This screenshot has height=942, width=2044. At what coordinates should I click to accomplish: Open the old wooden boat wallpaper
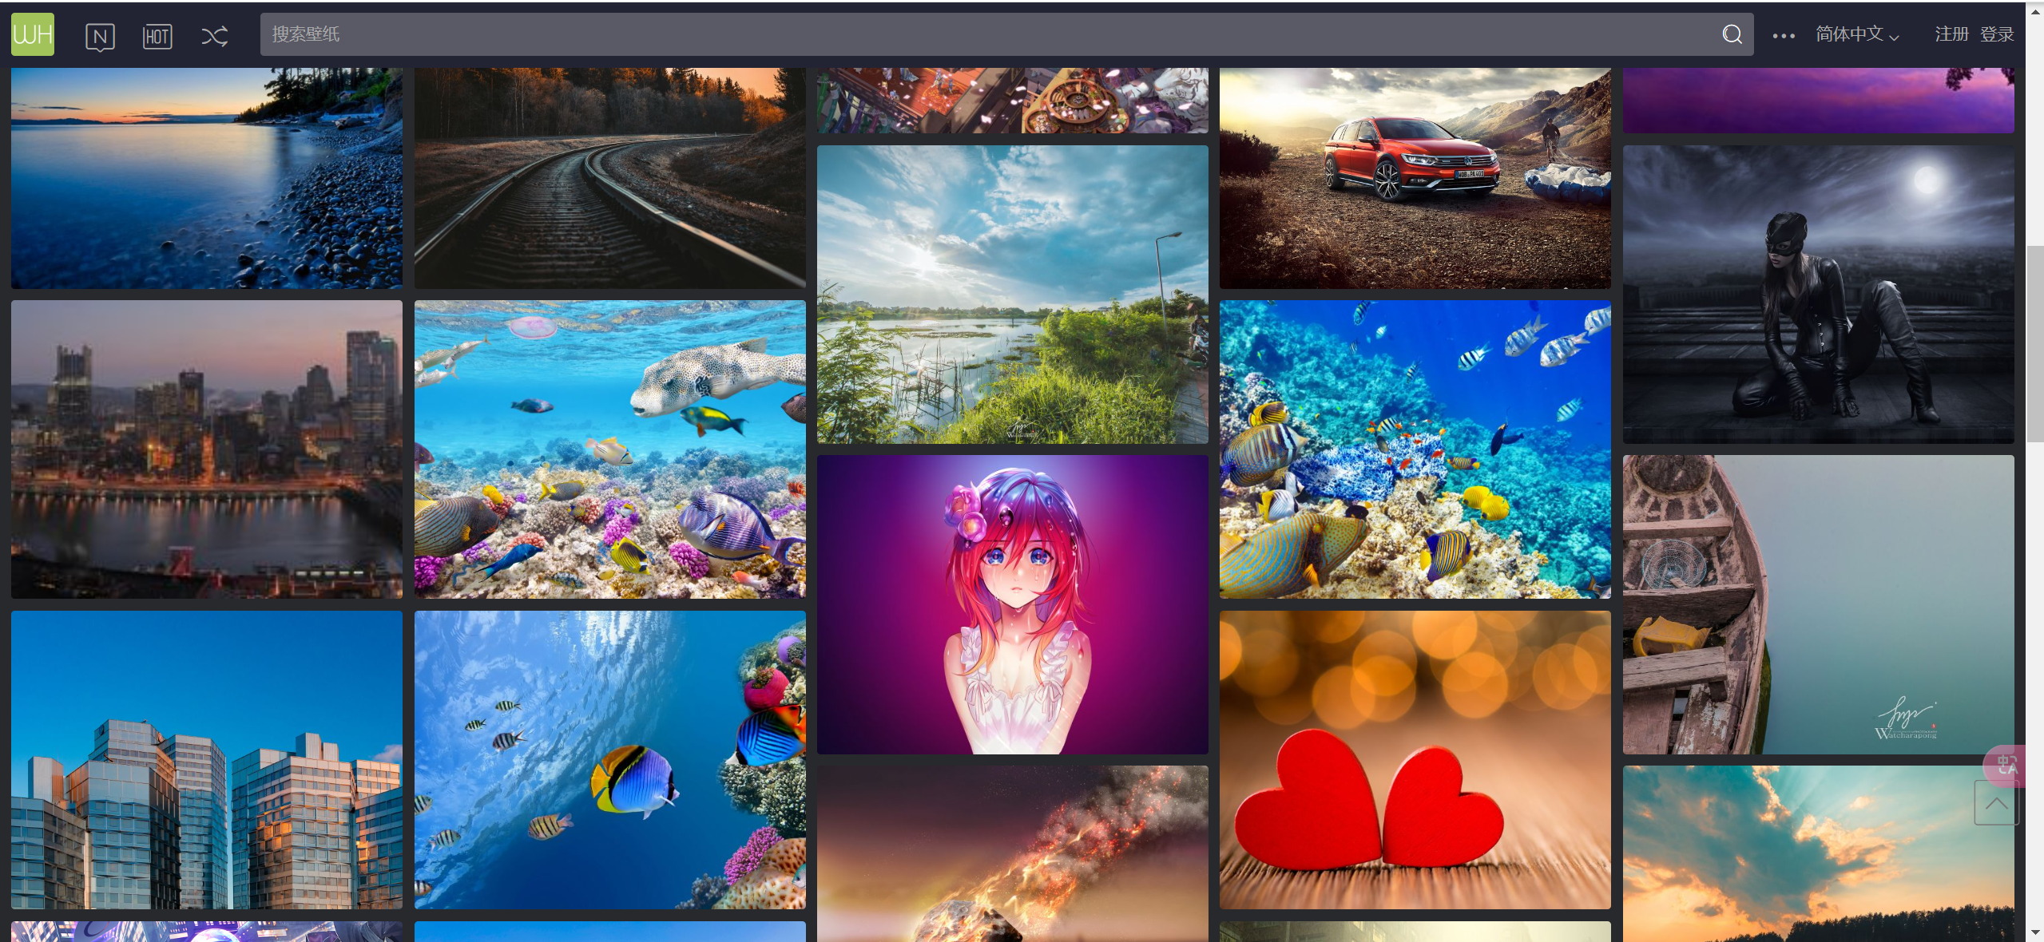[x=1818, y=604]
